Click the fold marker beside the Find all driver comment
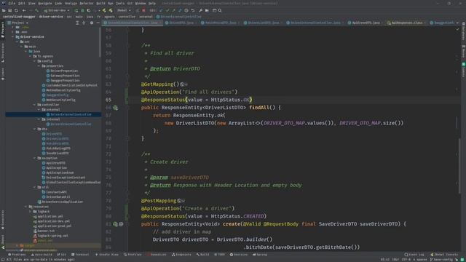The width and height of the screenshot is (466, 262). coord(129,45)
